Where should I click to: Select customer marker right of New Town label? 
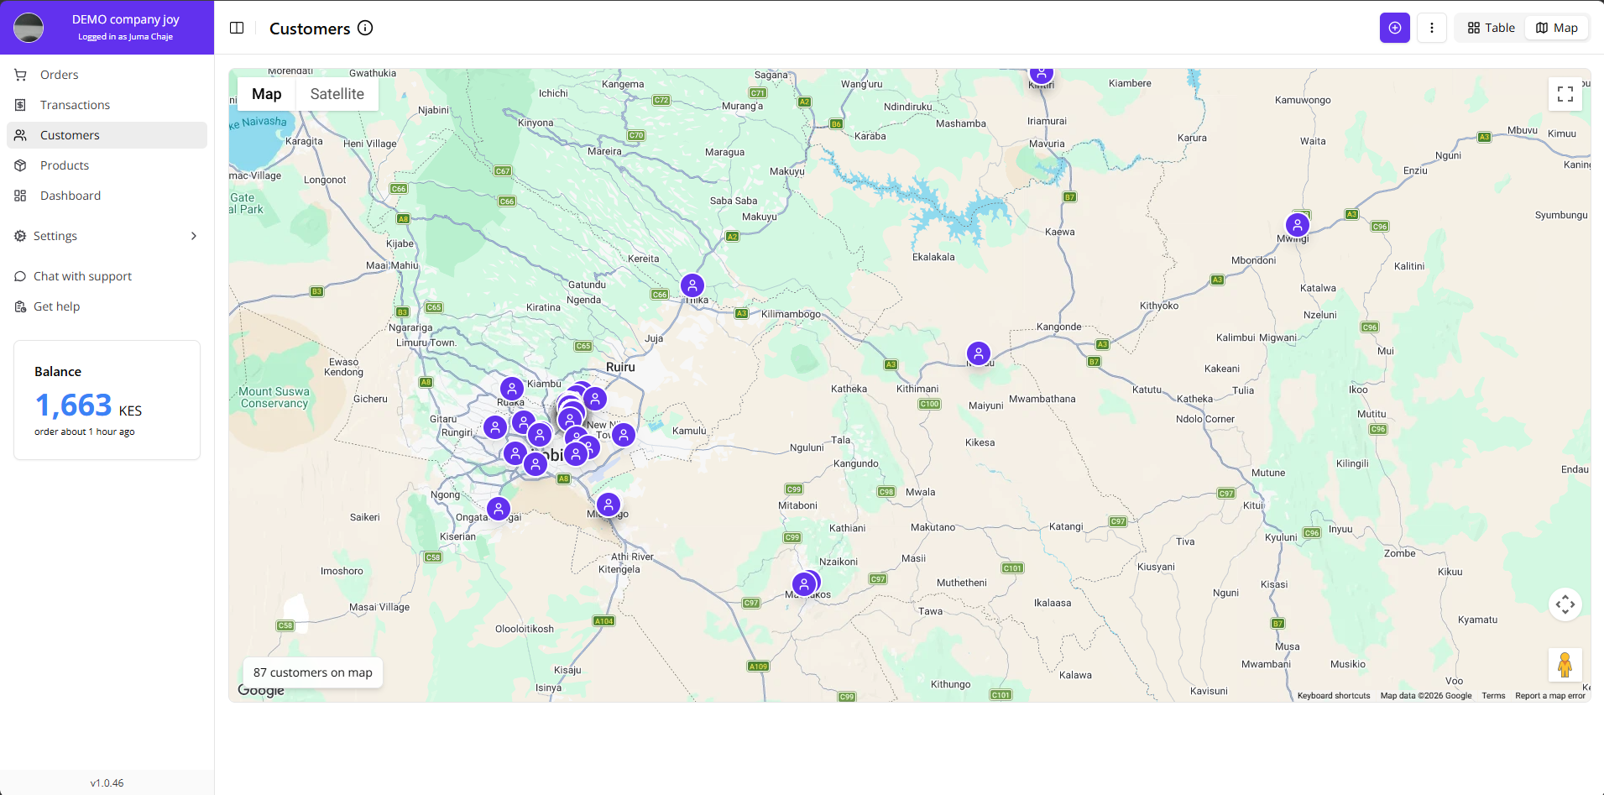(x=624, y=435)
